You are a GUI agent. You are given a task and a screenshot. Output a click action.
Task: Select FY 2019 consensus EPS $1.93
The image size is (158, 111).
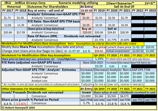click(x=99, y=18)
